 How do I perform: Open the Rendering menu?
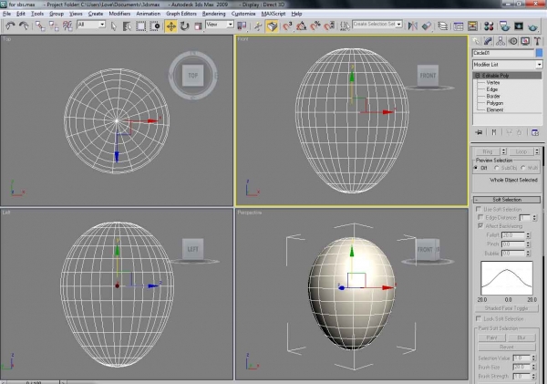[x=214, y=14]
